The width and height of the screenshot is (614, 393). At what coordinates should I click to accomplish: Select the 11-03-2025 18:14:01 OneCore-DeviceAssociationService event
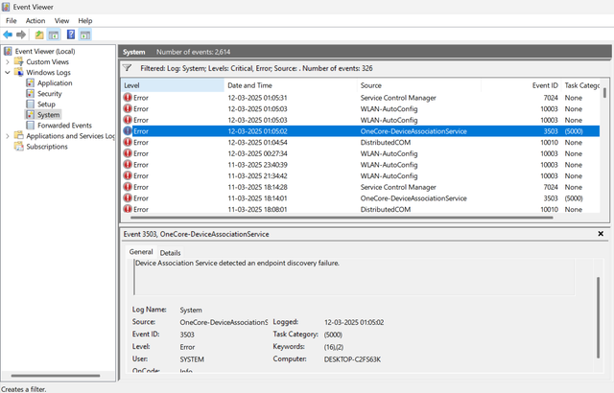(361, 198)
